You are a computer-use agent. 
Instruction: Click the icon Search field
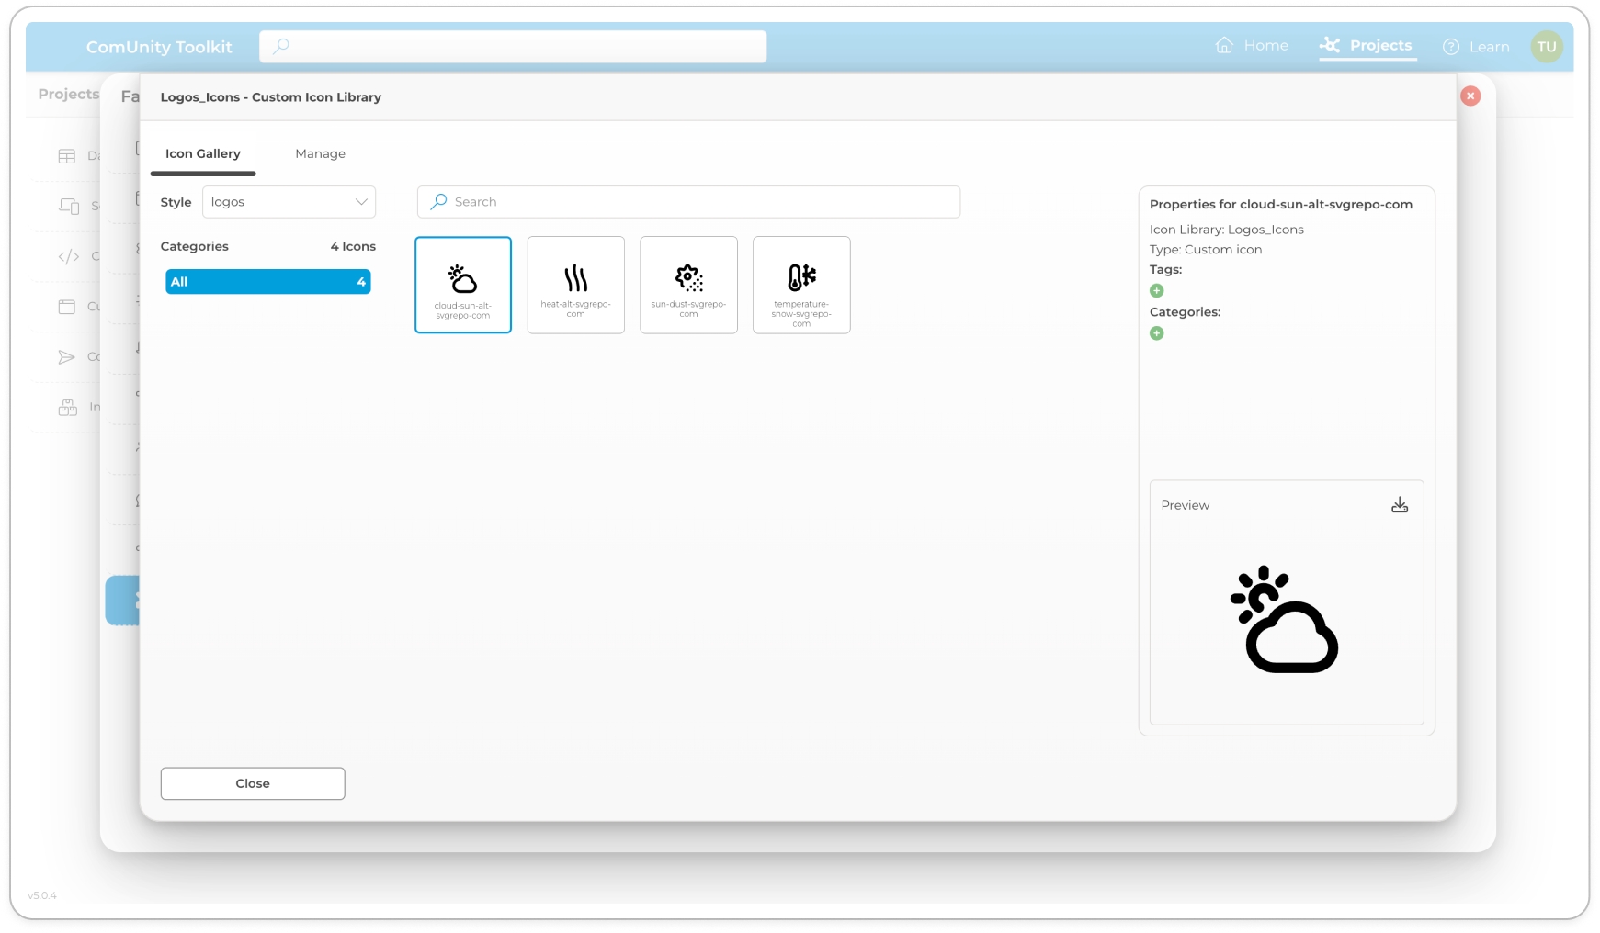[689, 202]
